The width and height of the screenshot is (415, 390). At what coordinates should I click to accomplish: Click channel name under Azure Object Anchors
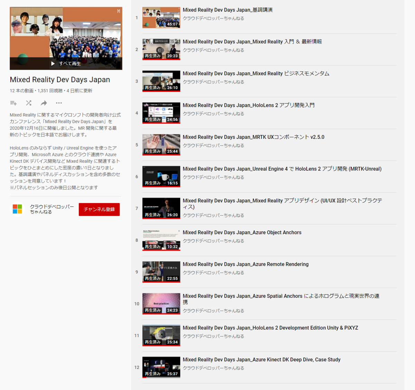click(x=213, y=241)
